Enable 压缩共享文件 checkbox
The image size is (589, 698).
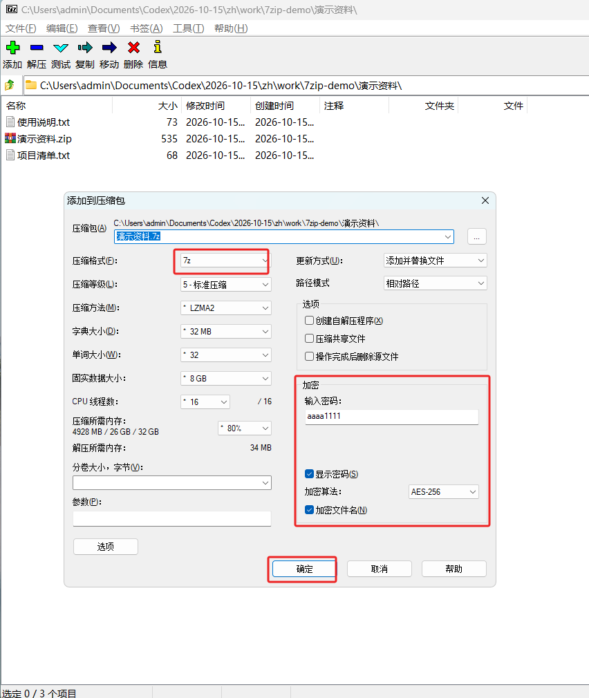309,339
